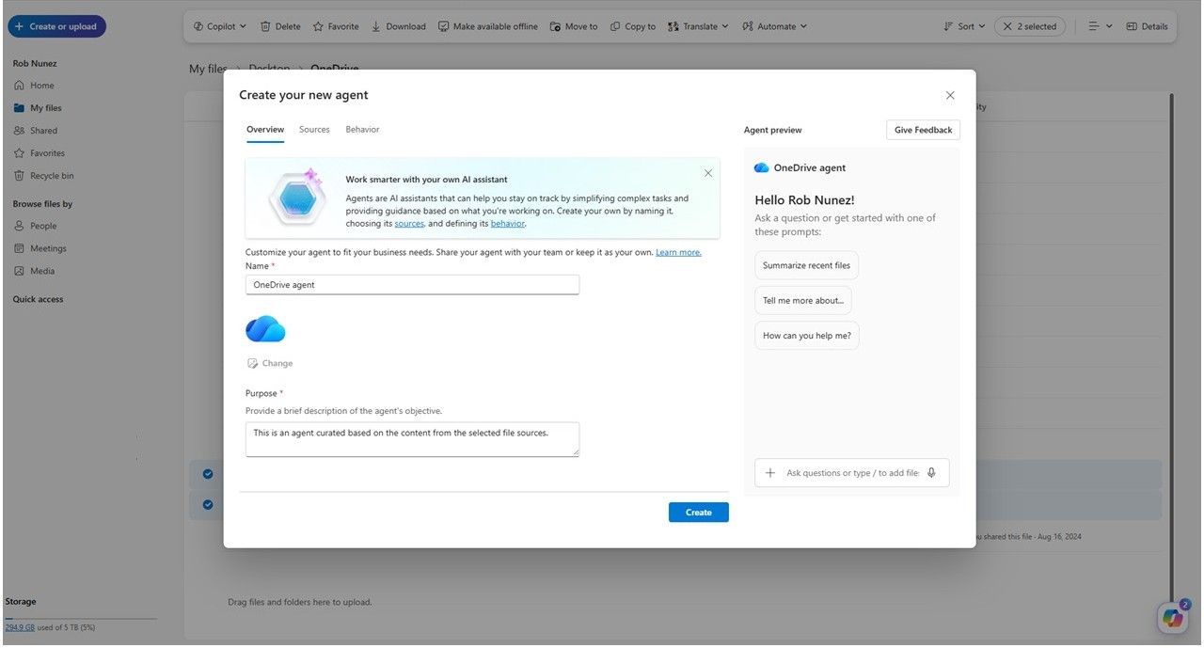Open My files in sidebar

pyautogui.click(x=38, y=108)
